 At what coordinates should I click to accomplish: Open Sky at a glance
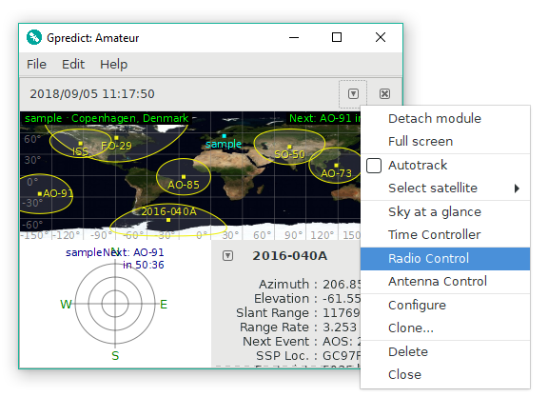pyautogui.click(x=445, y=212)
